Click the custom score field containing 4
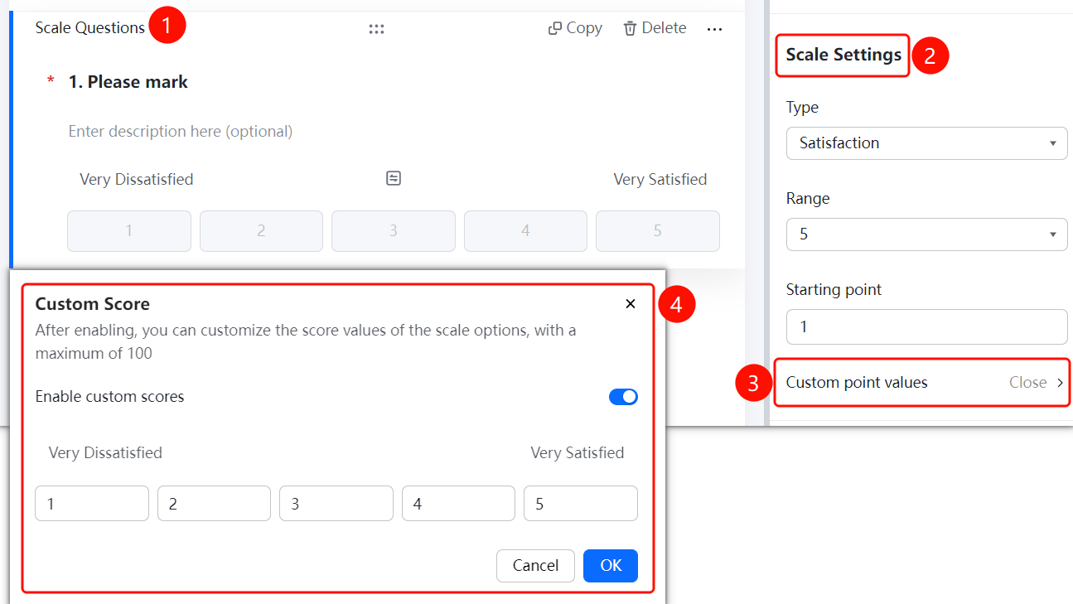Viewport: 1073px width, 604px height. [458, 504]
